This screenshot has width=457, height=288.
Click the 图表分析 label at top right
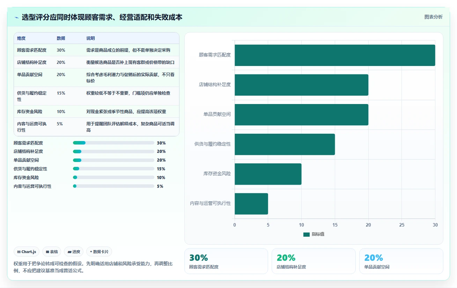click(433, 17)
